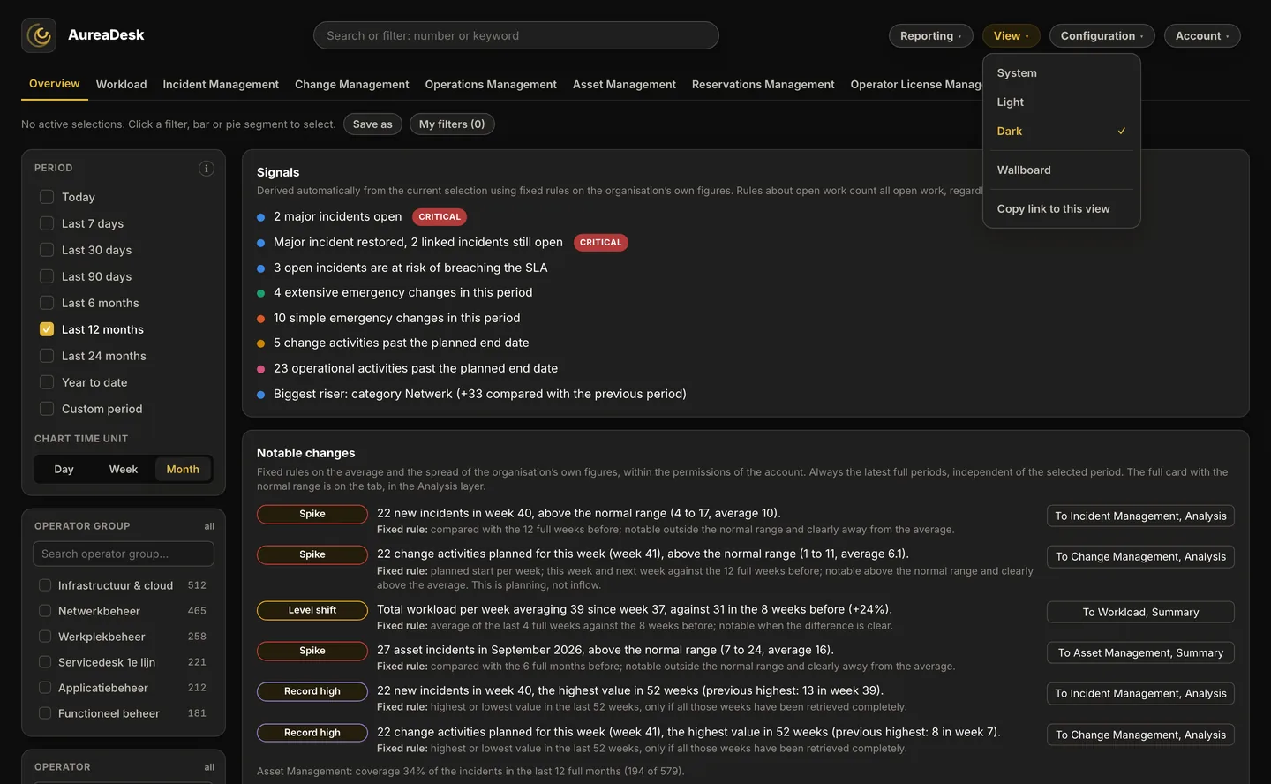Enable the Last 7 days checkbox
The height and width of the screenshot is (784, 1271).
pyautogui.click(x=47, y=223)
